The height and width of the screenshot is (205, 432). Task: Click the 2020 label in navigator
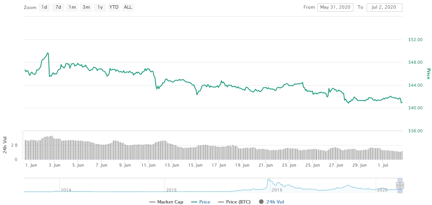pos(382,190)
